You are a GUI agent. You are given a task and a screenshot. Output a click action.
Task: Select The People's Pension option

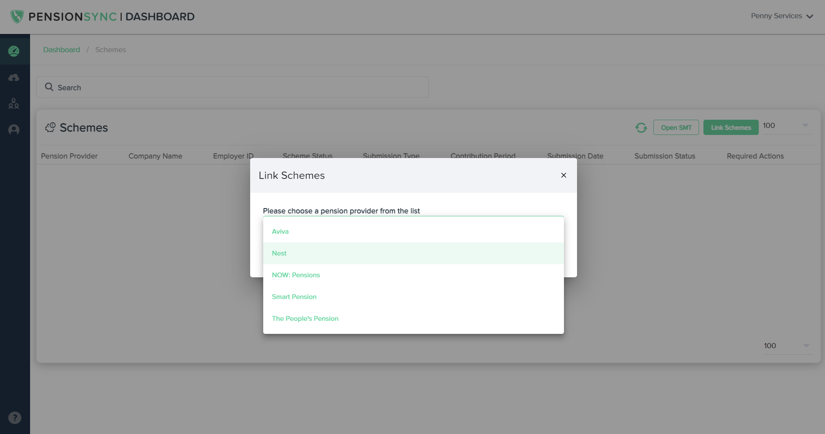tap(305, 319)
